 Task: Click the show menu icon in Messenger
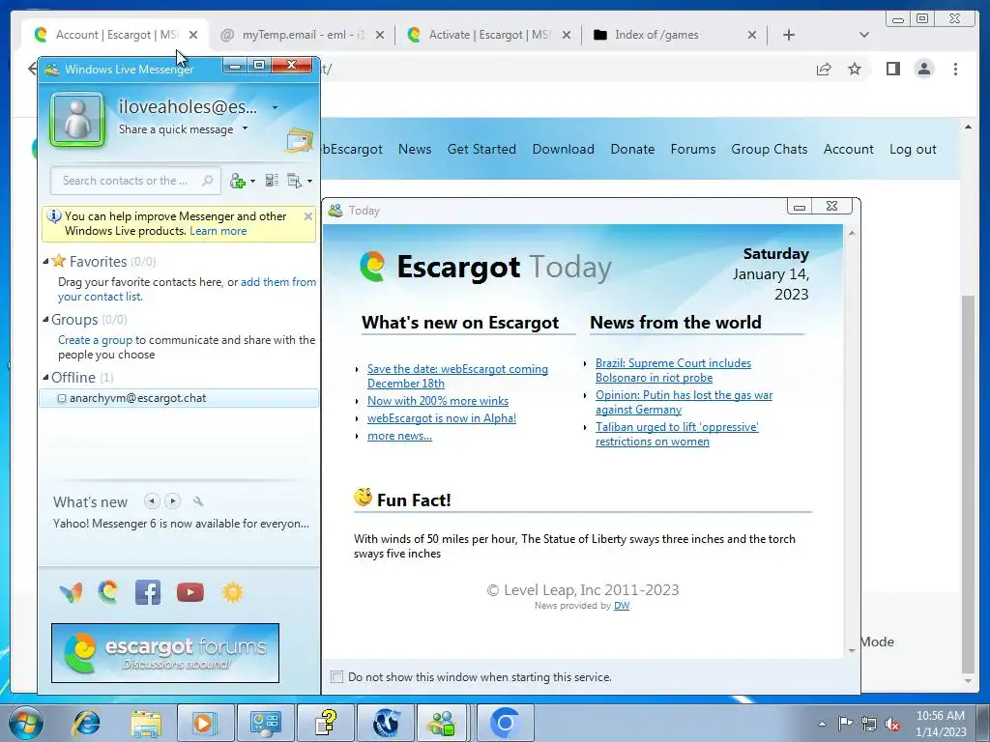pyautogui.click(x=300, y=181)
